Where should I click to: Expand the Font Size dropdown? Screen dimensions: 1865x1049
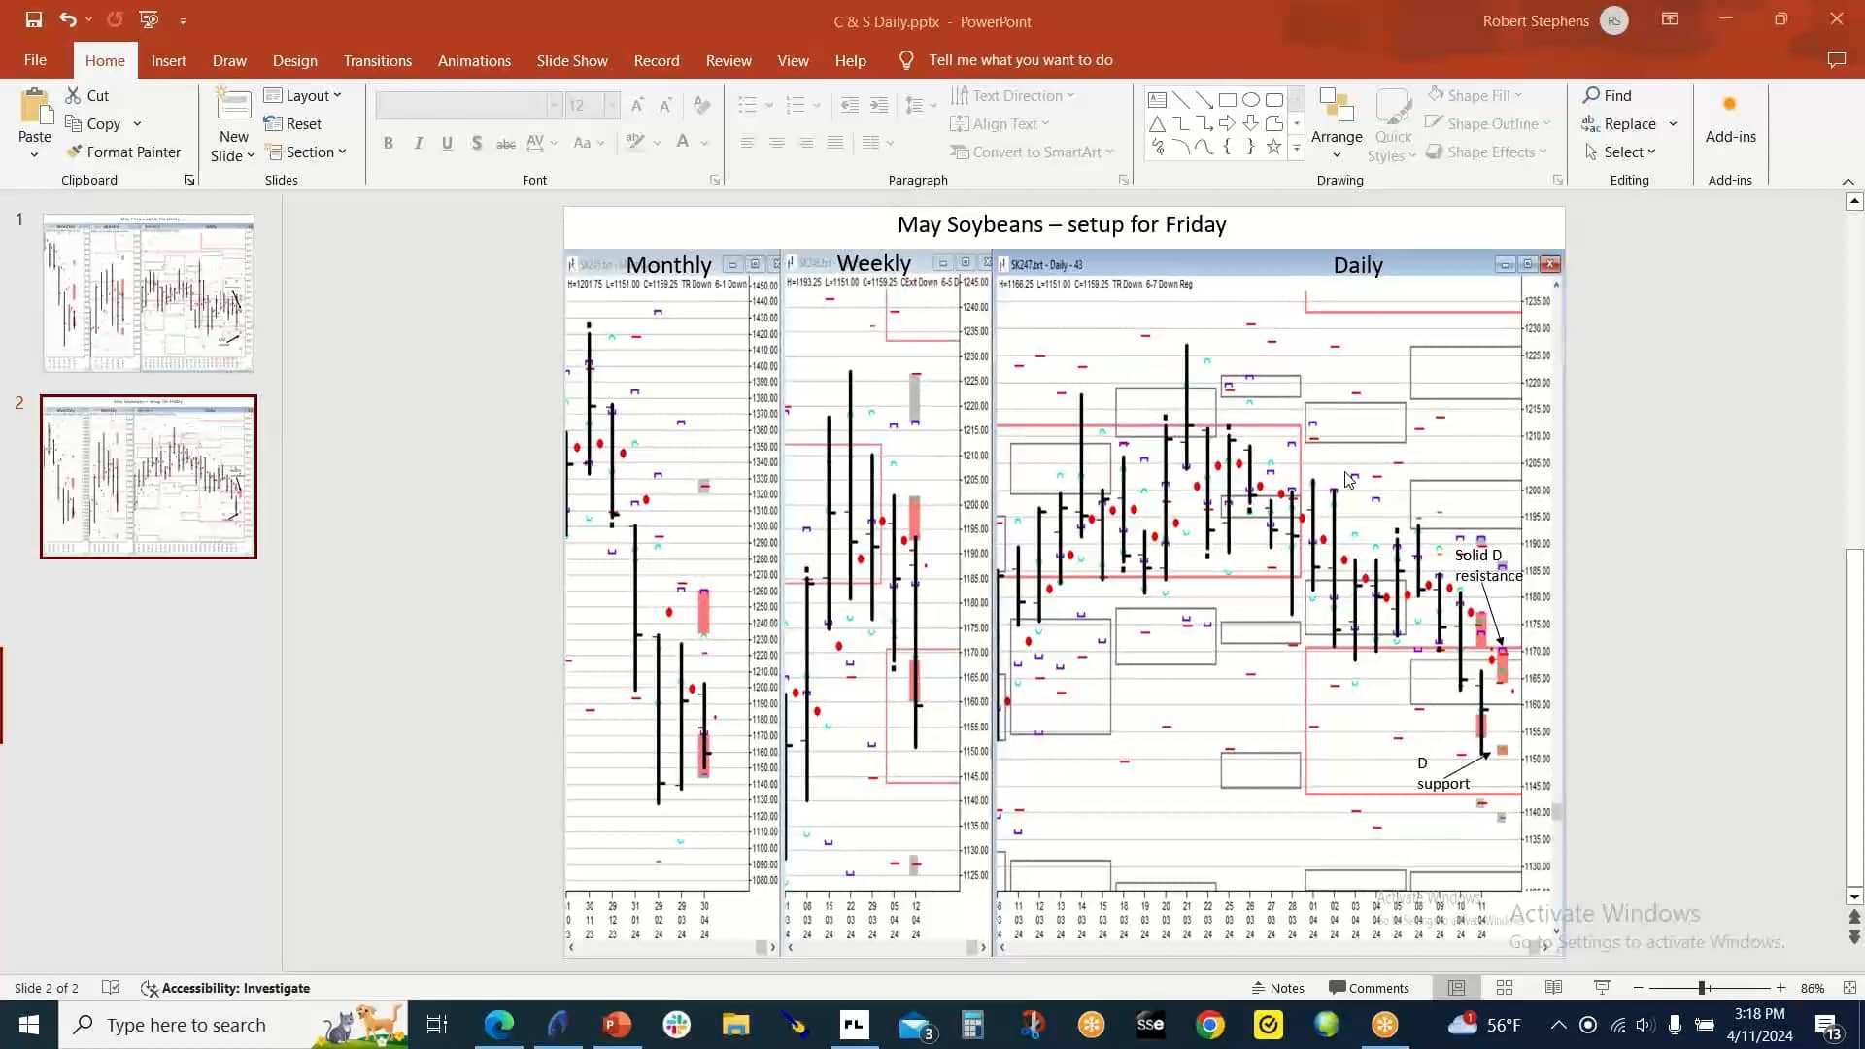tap(611, 104)
